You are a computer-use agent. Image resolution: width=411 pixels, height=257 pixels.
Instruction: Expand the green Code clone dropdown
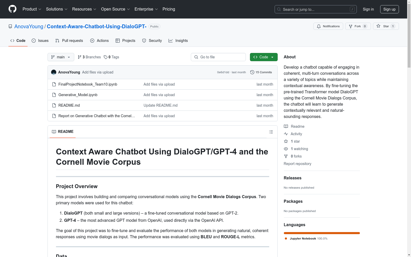[x=264, y=57]
